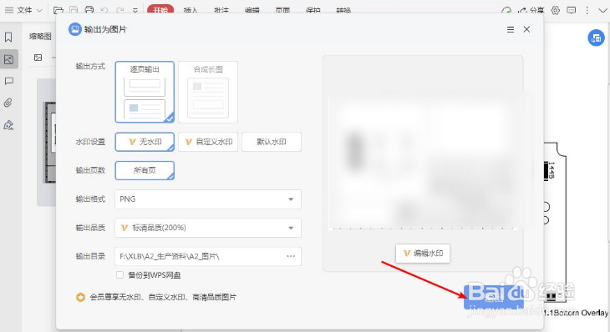This screenshot has width=610, height=332.
Task: Choose the 自定义水印 watermark option
Action: coord(208,142)
